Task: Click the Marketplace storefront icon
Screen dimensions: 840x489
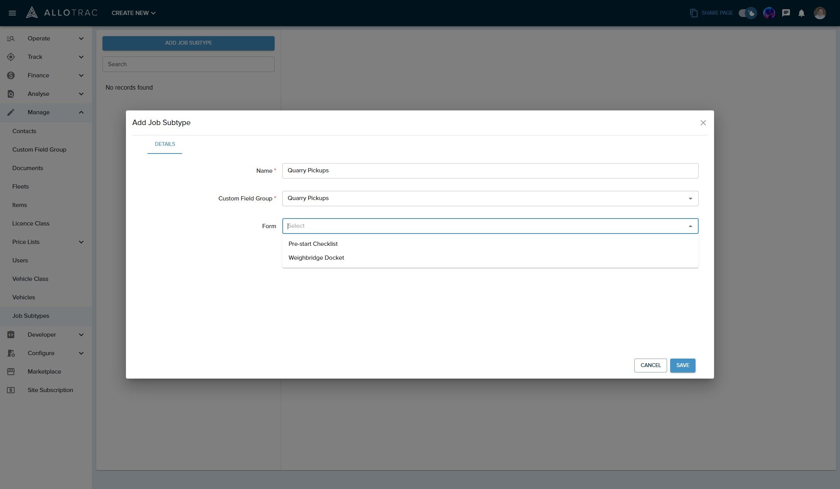Action: click(11, 372)
